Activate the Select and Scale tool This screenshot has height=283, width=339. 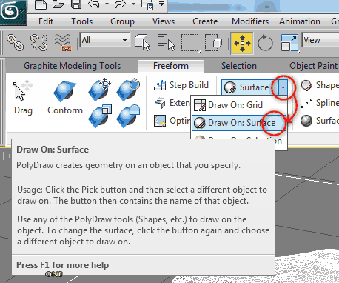click(289, 43)
